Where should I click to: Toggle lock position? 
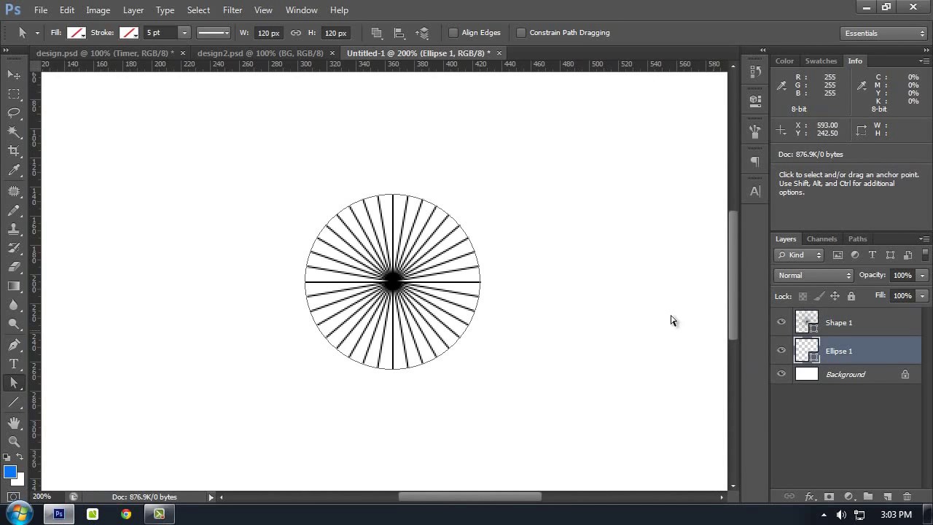coord(835,296)
